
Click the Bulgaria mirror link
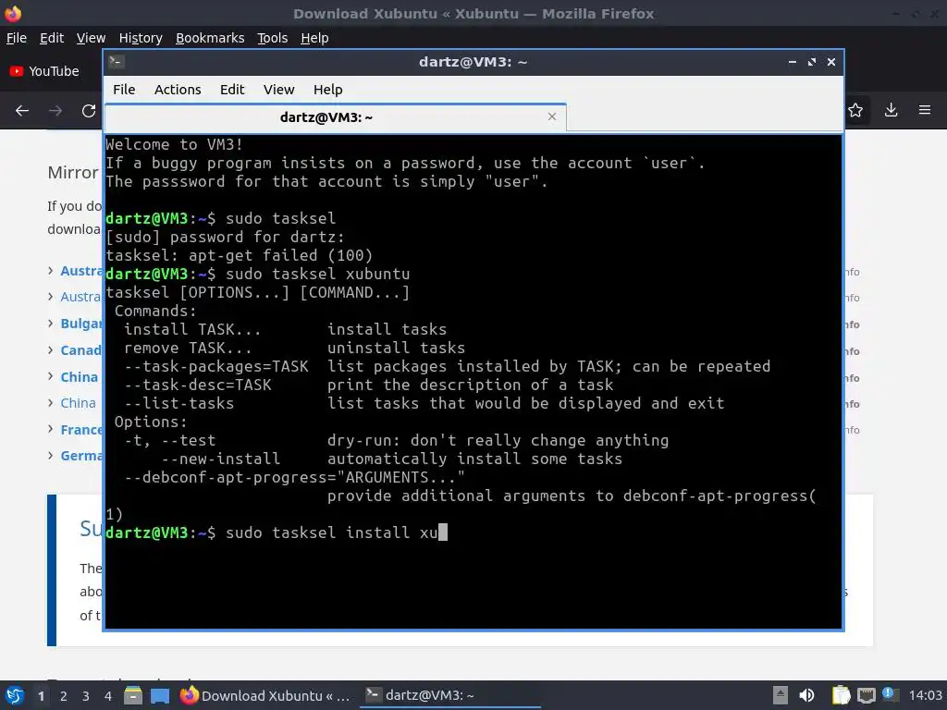(x=81, y=324)
